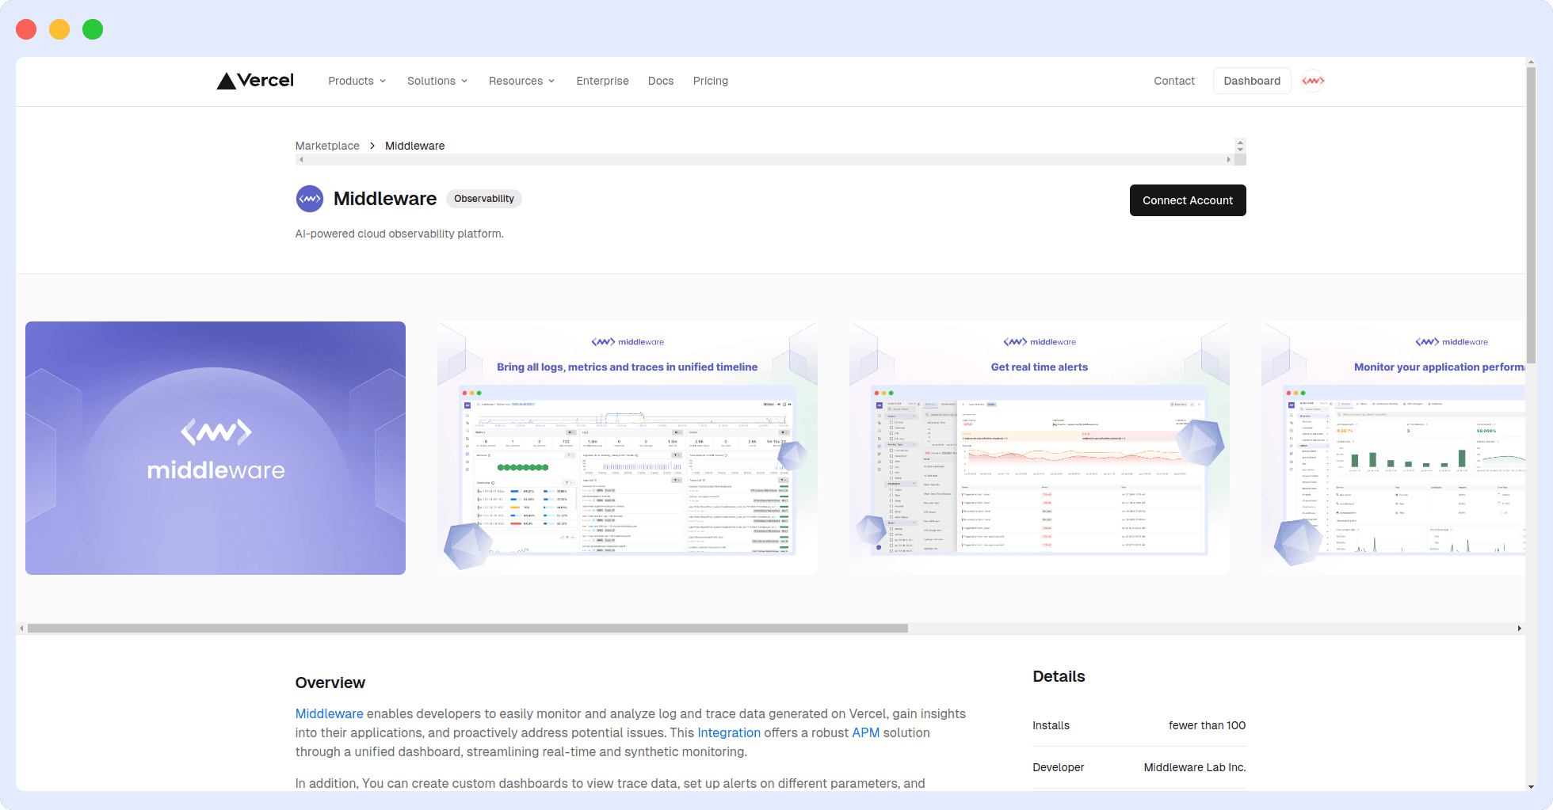
Task: Switch to the Docs section
Action: pos(661,81)
